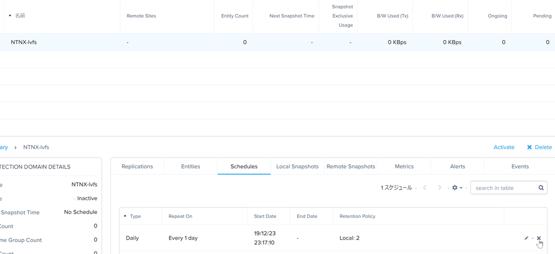
Task: Click Snapshot Exclusive Usage header
Action: 342,16
